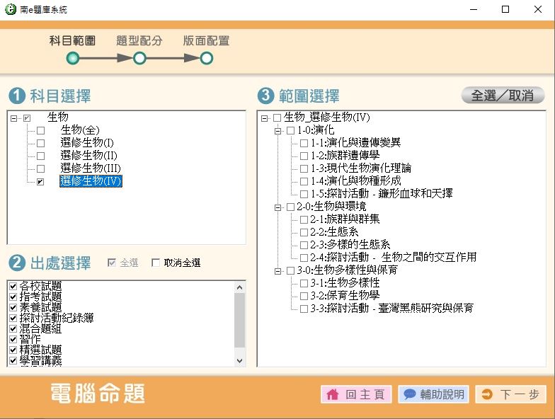Toggle the 生物 parent checkbox

coord(27,117)
